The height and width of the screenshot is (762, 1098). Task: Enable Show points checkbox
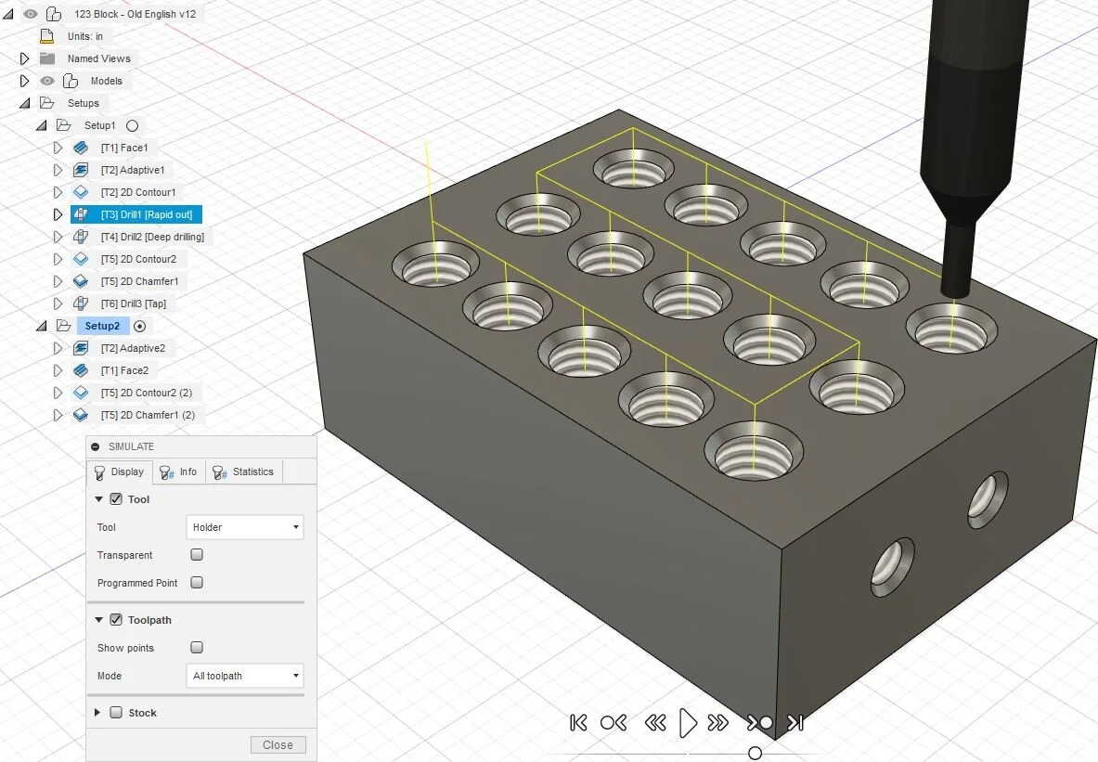click(x=197, y=648)
